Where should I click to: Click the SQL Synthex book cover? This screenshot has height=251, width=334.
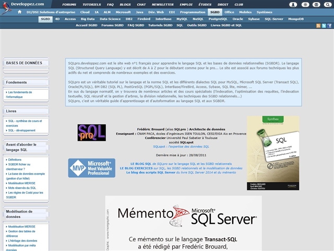(273, 153)
